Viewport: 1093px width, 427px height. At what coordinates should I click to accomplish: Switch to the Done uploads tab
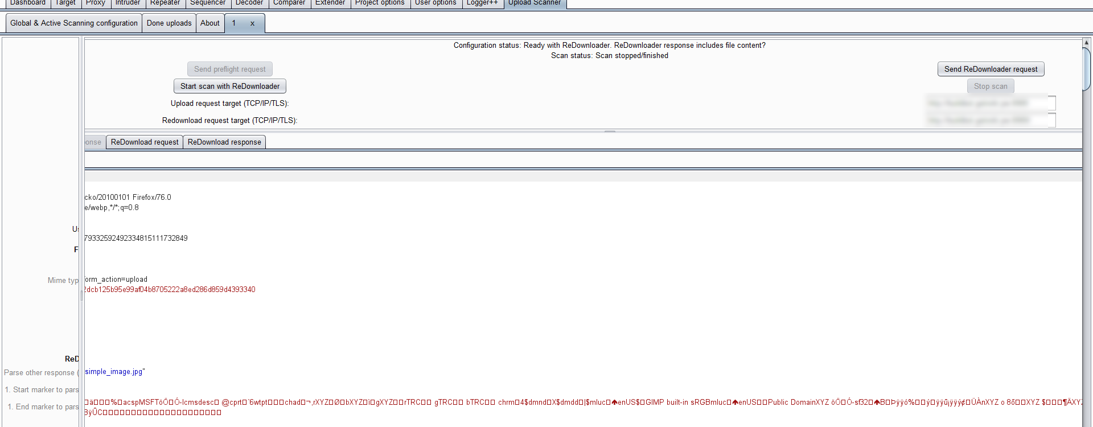pos(169,23)
